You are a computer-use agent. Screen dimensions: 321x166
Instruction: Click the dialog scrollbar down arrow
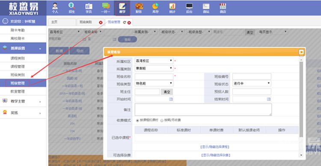tap(301, 155)
